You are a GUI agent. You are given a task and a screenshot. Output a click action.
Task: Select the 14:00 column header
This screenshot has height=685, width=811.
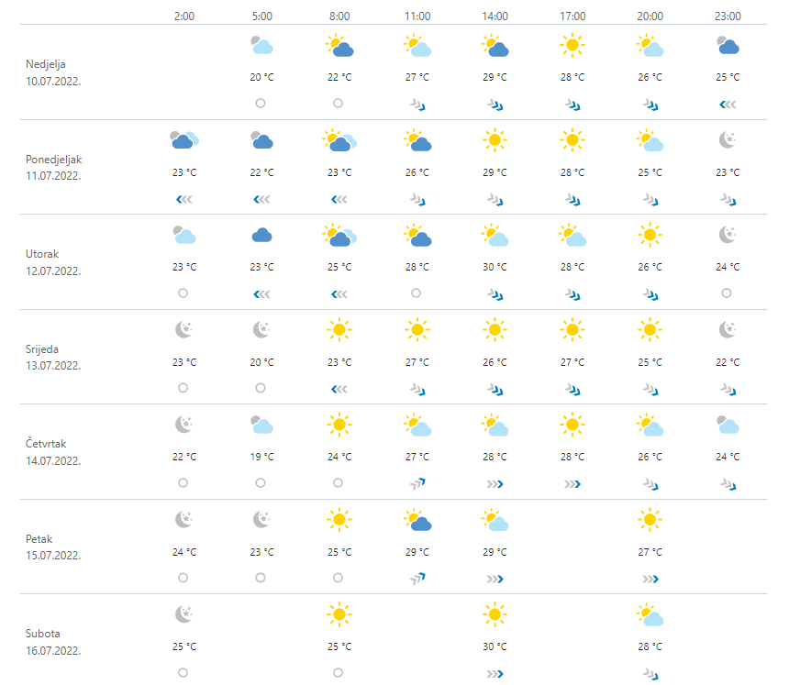click(494, 16)
